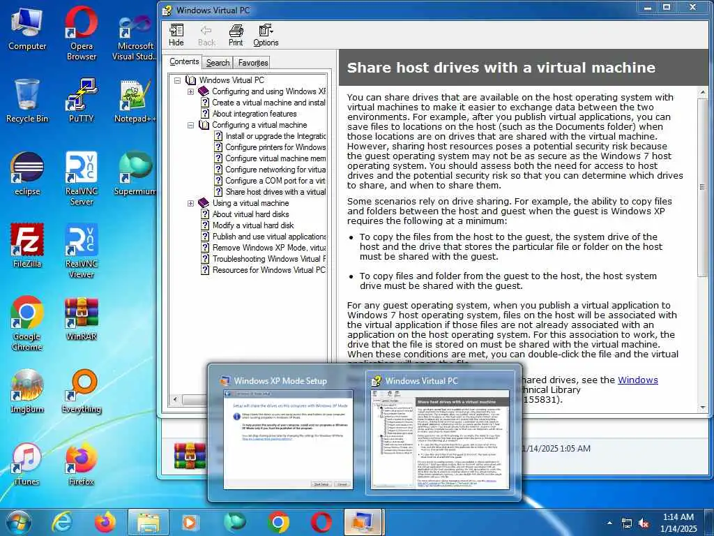Screen dimensions: 714x536
Task: Open the Firefox desktop shortcut
Action: pos(81,464)
